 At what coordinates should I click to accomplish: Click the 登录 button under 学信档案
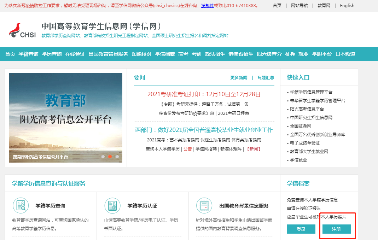(301, 229)
